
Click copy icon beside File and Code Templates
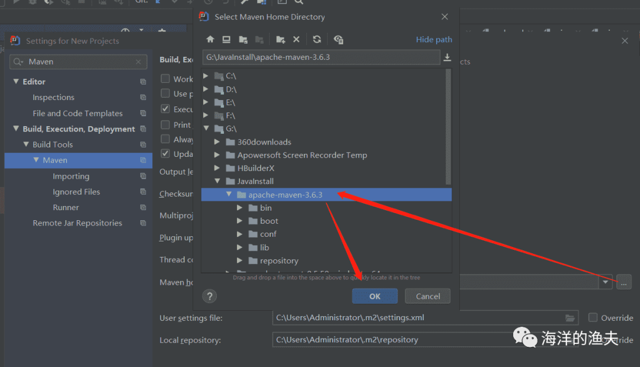coord(143,113)
